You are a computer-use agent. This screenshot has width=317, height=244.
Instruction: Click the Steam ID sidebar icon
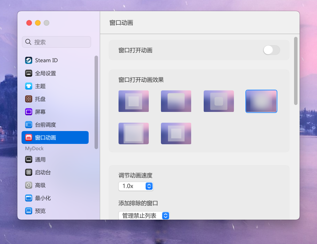pyautogui.click(x=29, y=60)
